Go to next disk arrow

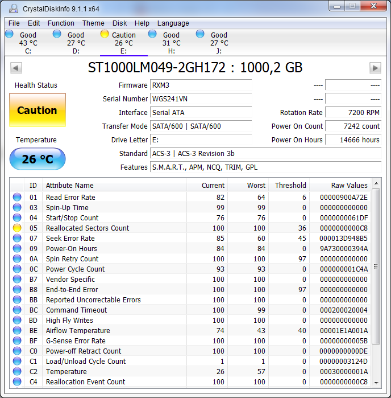375,68
